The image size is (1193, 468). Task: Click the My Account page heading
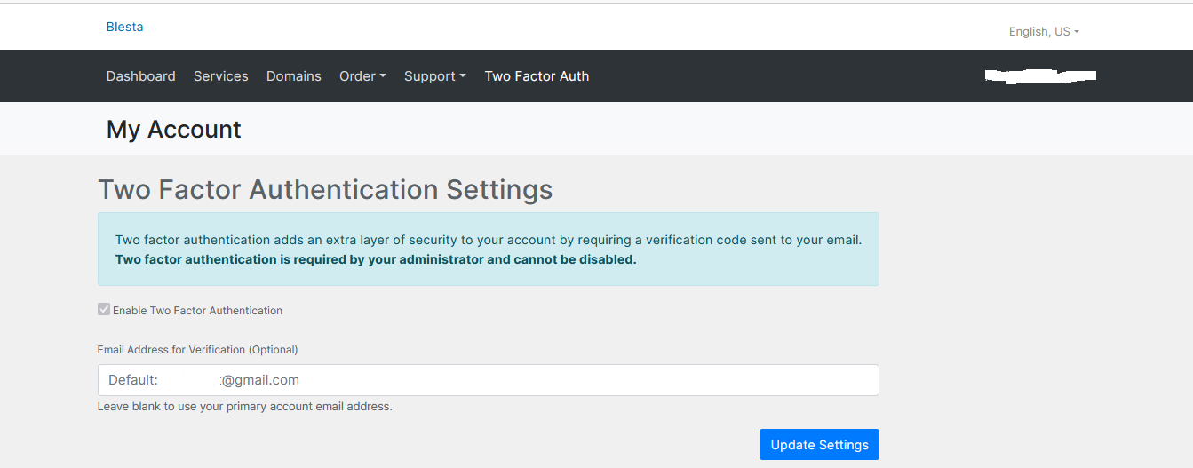click(173, 130)
